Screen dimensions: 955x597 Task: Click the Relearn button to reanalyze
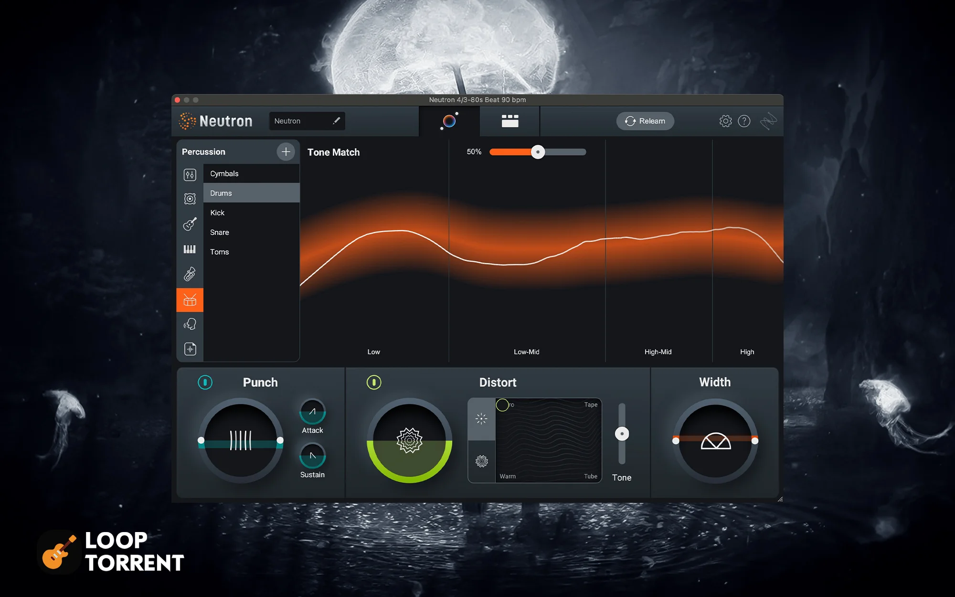click(645, 121)
